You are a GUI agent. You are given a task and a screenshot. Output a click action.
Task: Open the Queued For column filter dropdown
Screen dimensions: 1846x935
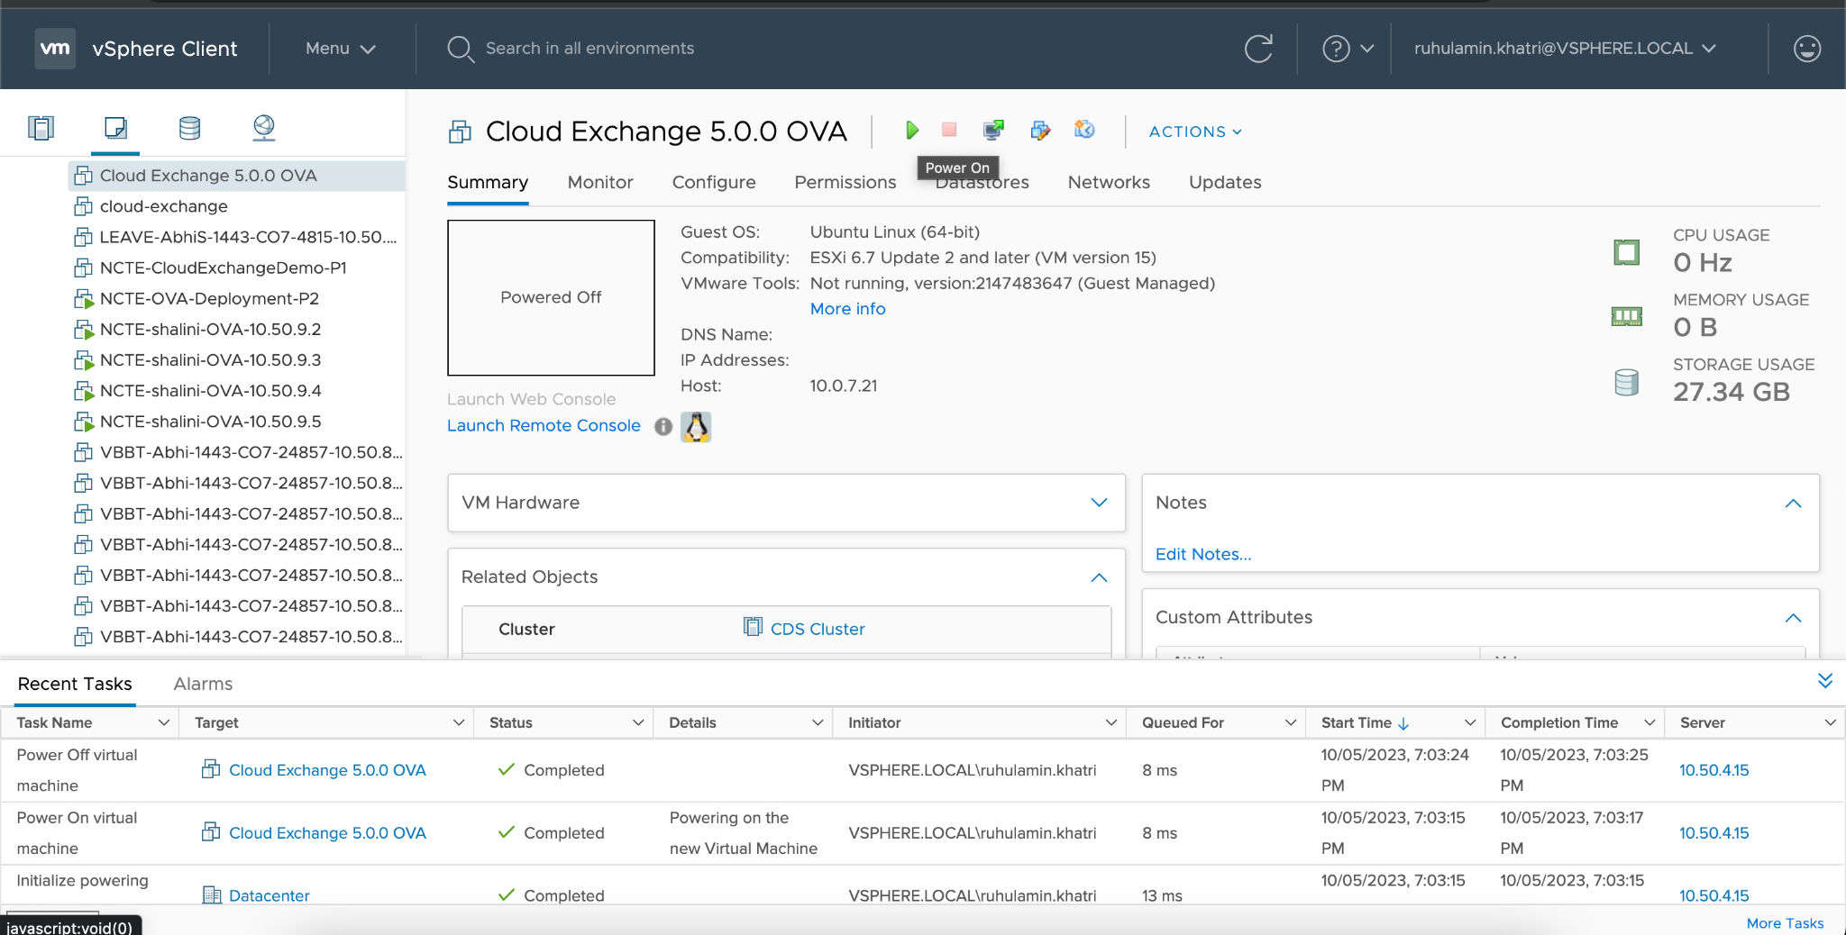(1291, 722)
